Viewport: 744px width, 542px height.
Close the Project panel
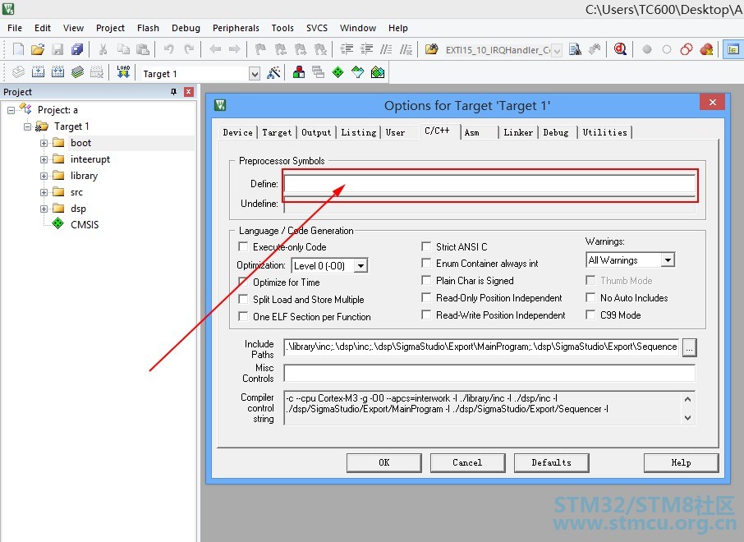pos(189,92)
